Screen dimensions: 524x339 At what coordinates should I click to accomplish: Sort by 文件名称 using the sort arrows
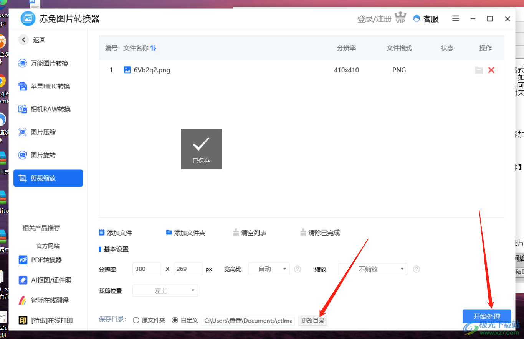153,48
